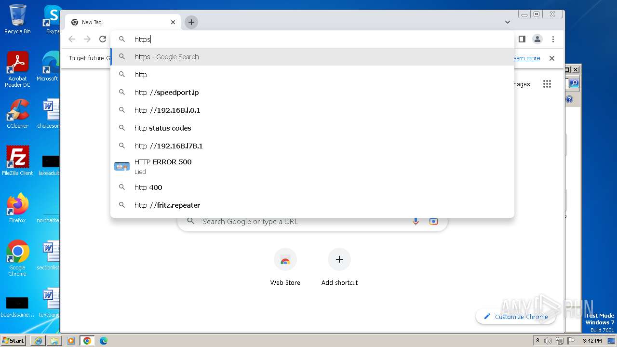Open Windows Explorer folder on the taskbar
The height and width of the screenshot is (347, 617).
point(54,341)
